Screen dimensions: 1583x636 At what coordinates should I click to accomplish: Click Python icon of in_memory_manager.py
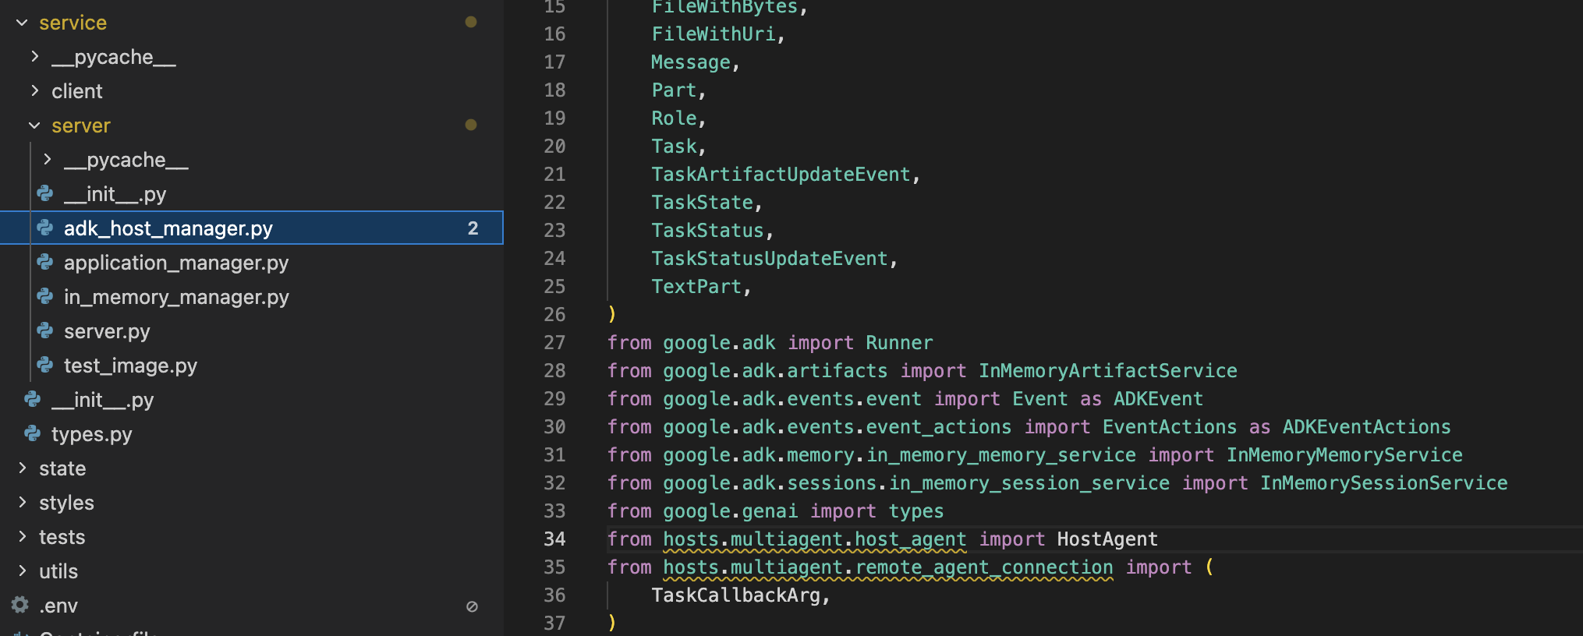click(x=45, y=296)
